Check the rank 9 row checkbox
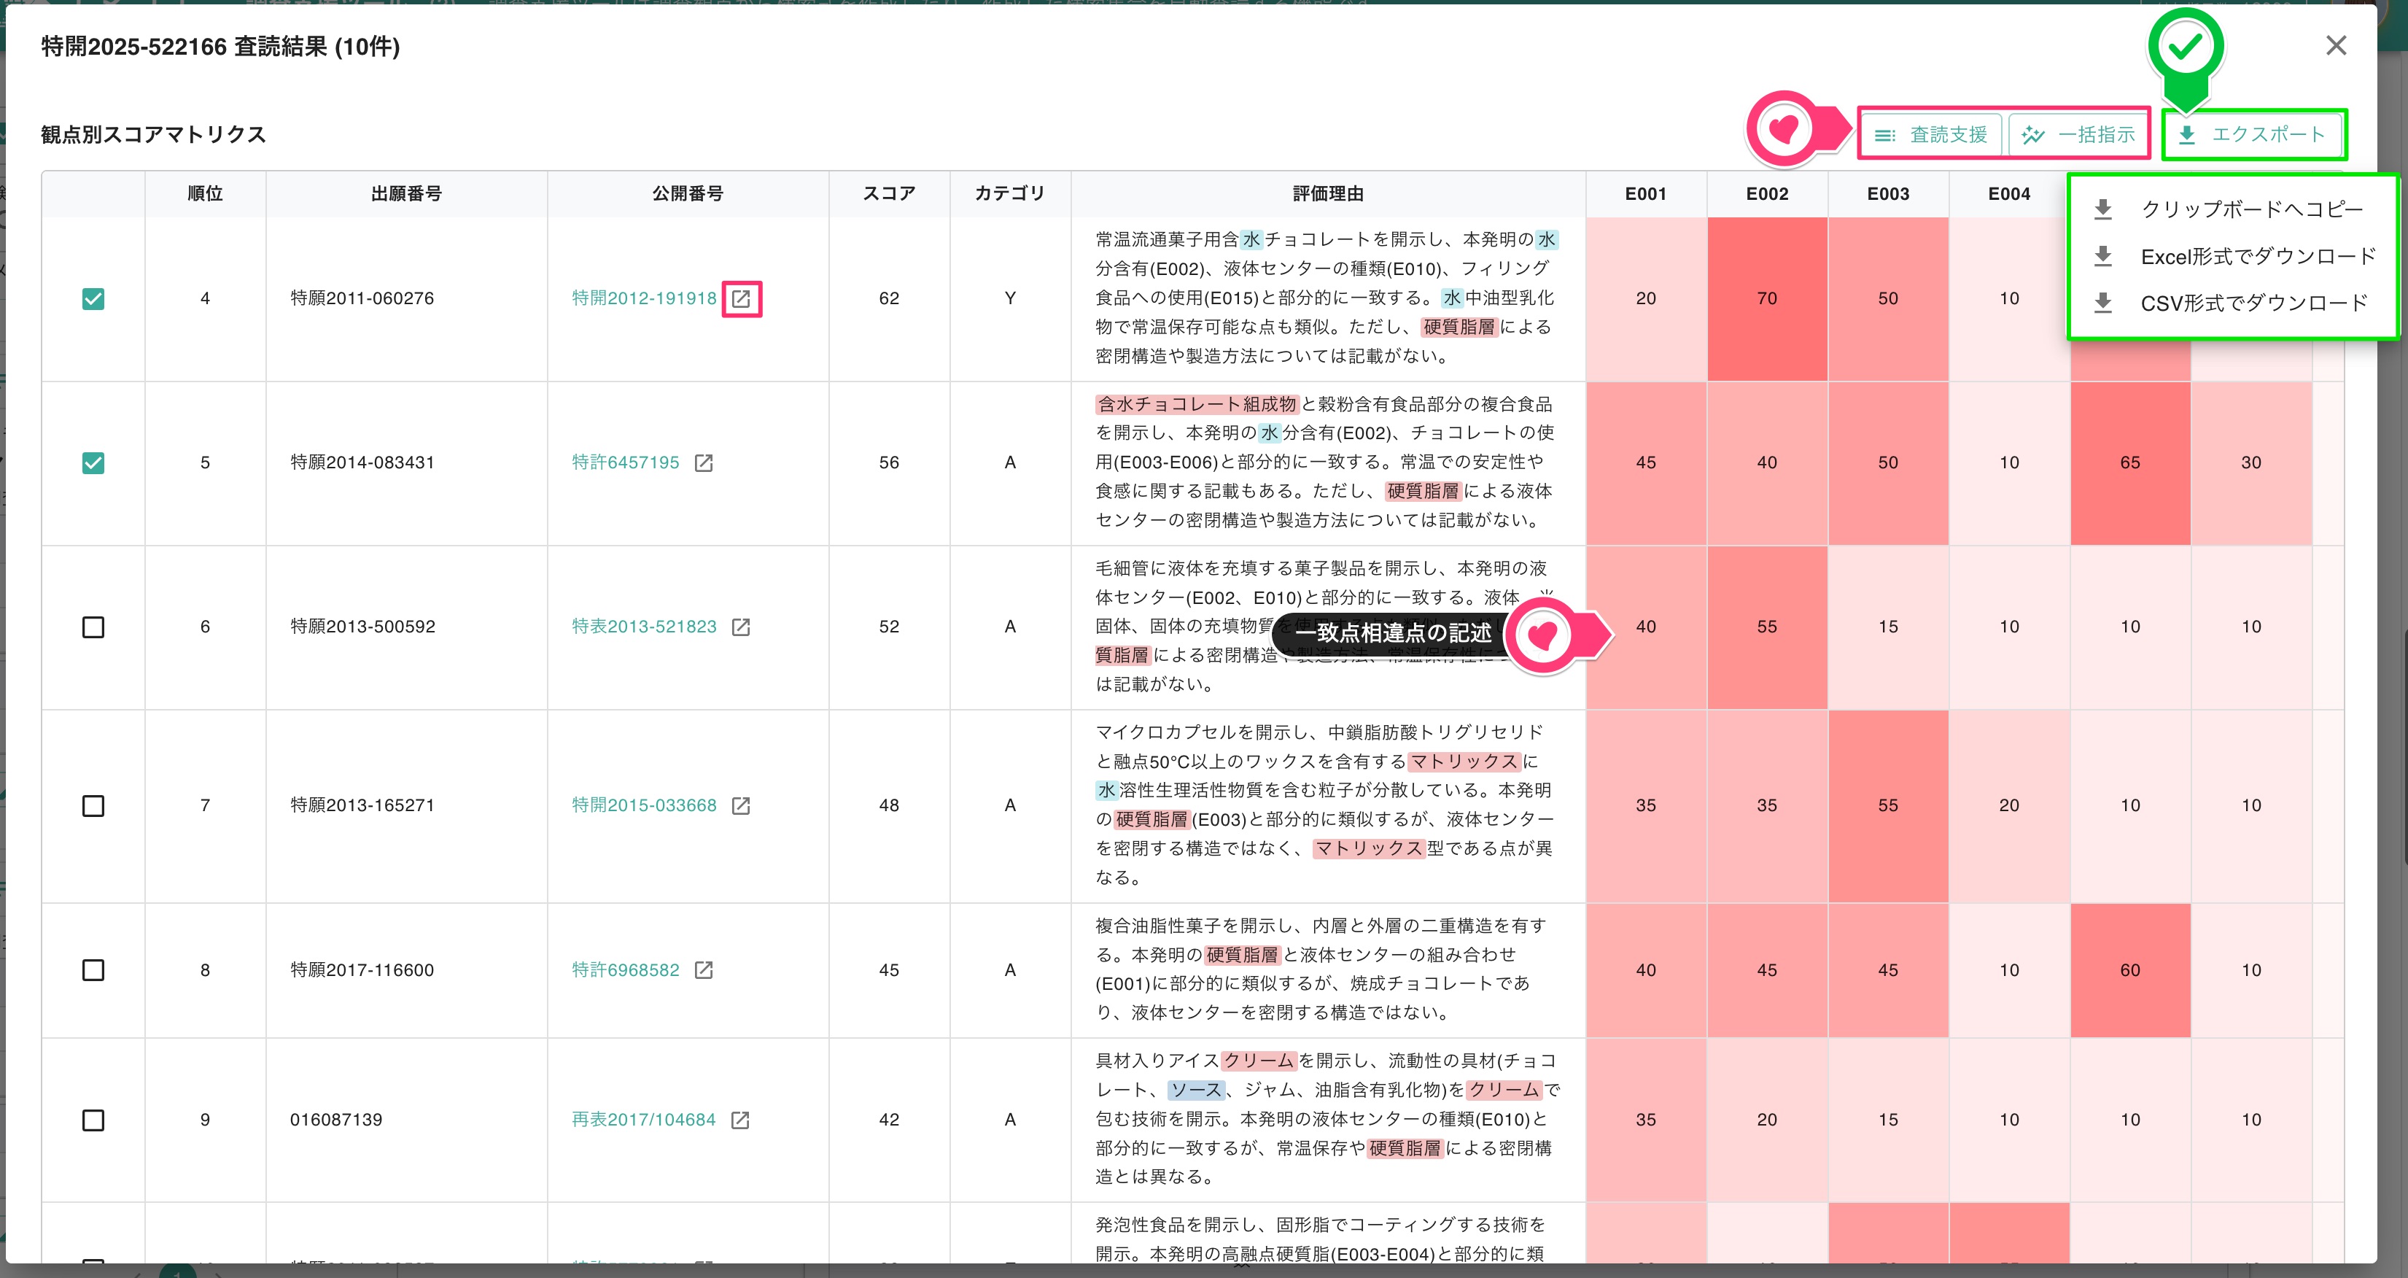 pos(93,1120)
